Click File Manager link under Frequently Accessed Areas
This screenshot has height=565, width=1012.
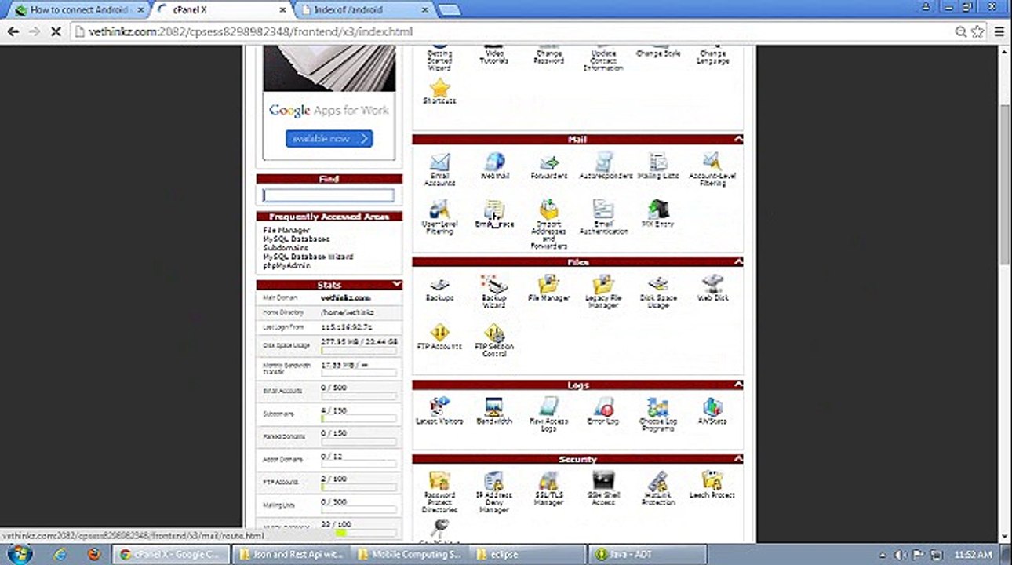click(286, 230)
